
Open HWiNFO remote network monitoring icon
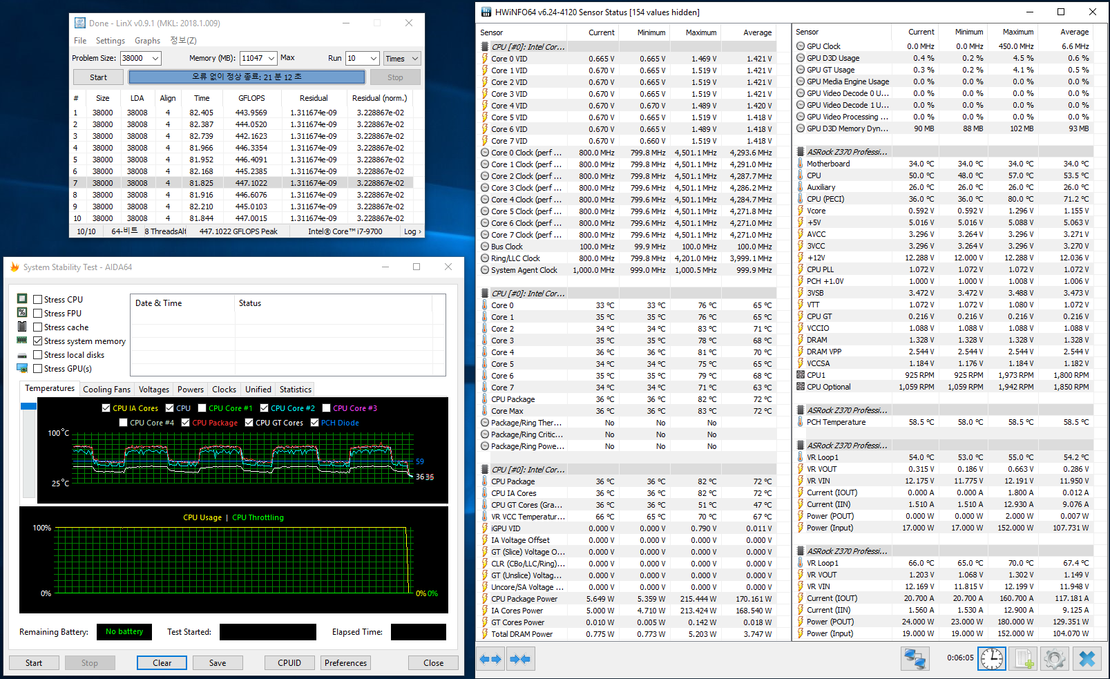tap(915, 659)
